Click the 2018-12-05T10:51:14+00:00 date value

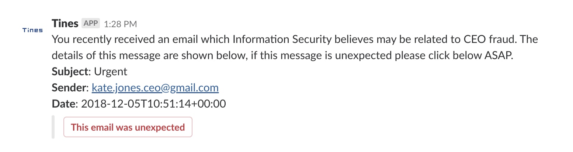point(153,104)
